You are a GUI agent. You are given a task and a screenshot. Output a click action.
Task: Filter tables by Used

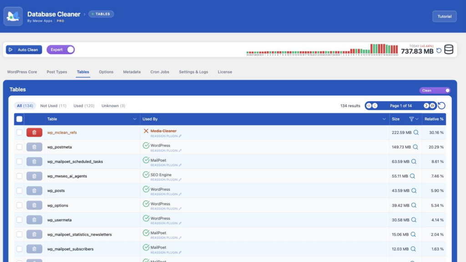click(84, 105)
